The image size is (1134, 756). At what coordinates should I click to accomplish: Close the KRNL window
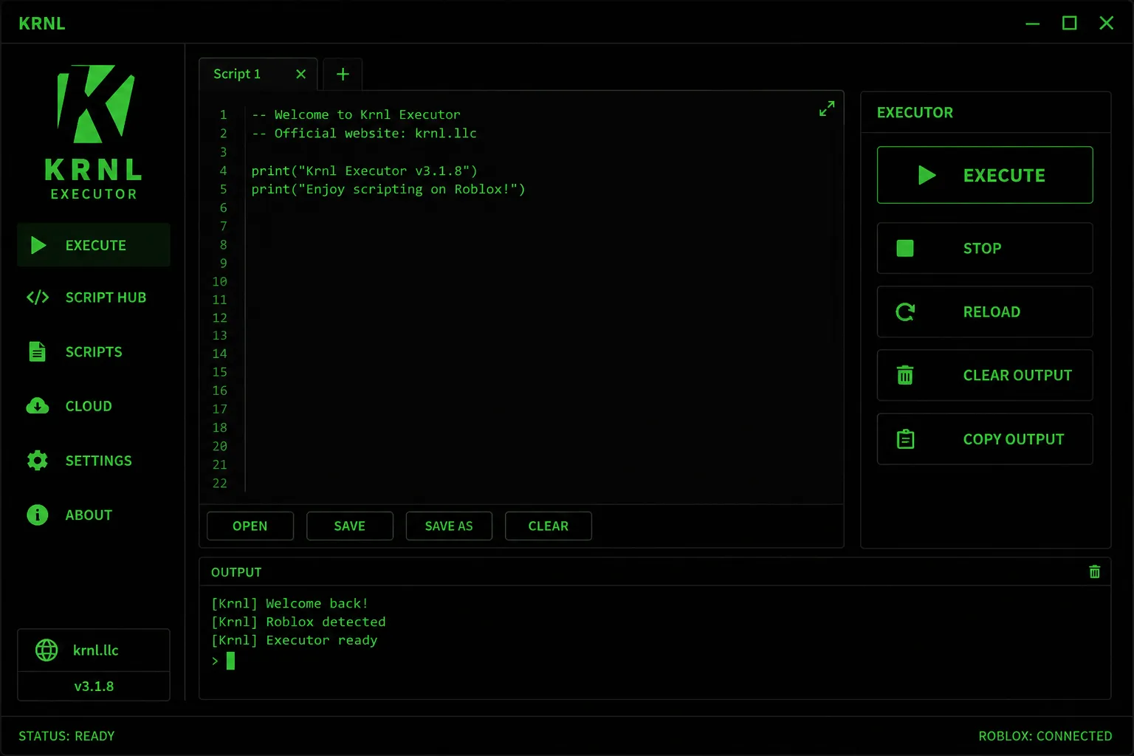1106,24
